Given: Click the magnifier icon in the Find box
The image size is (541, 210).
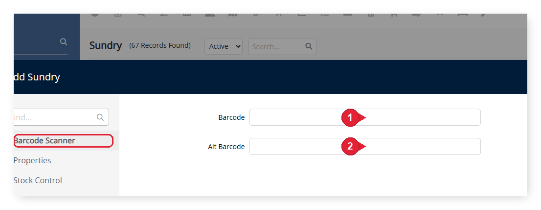Looking at the screenshot, I should (x=100, y=117).
